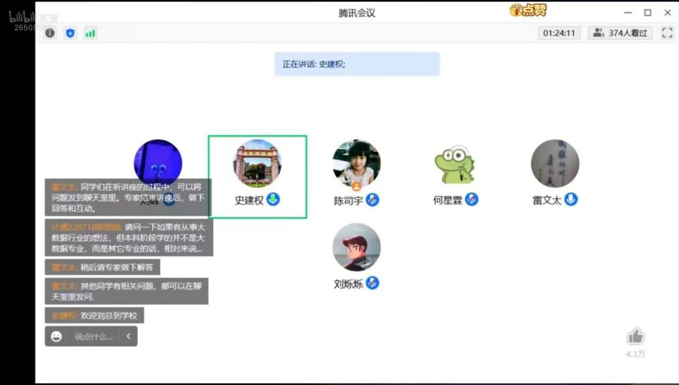
Task: Click the 正在讲话 史建权 speaker banner
Action: tap(357, 65)
